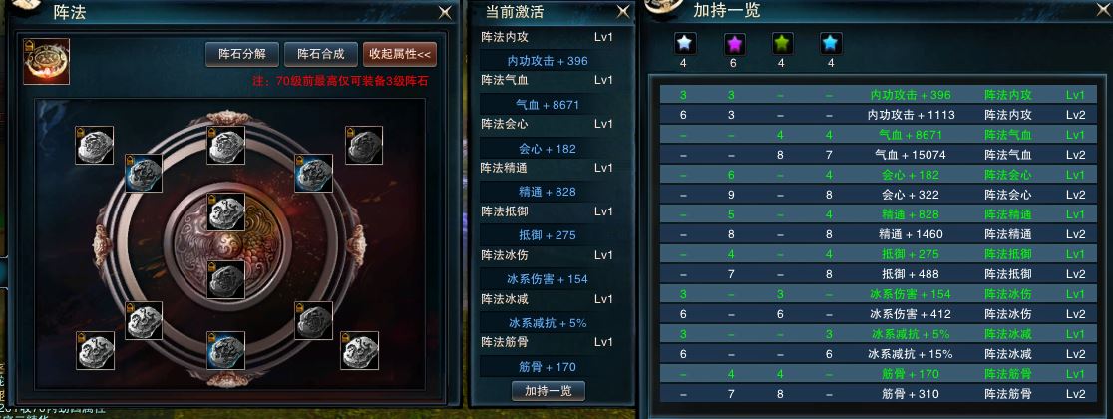Screen dimensions: 1113x419
Task: Select the top-left corner formation stone
Action: 95,145
